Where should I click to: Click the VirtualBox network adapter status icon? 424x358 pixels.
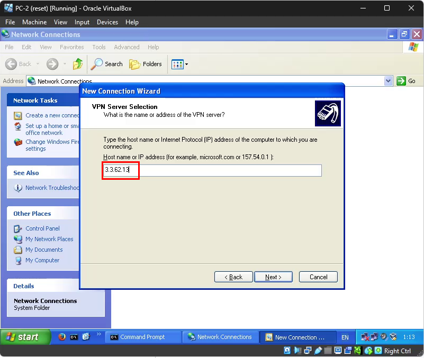point(308,351)
